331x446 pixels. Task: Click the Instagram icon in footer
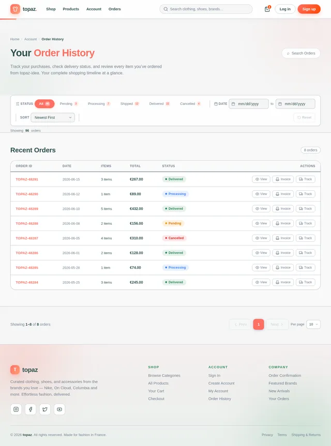pos(16,409)
